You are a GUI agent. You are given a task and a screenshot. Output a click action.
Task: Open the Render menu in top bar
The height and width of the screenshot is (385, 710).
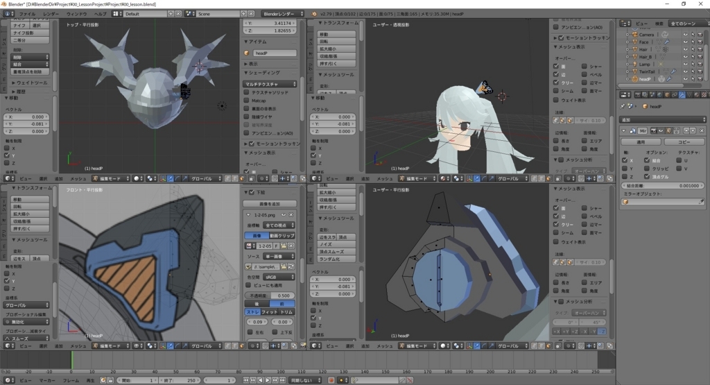[51, 14]
